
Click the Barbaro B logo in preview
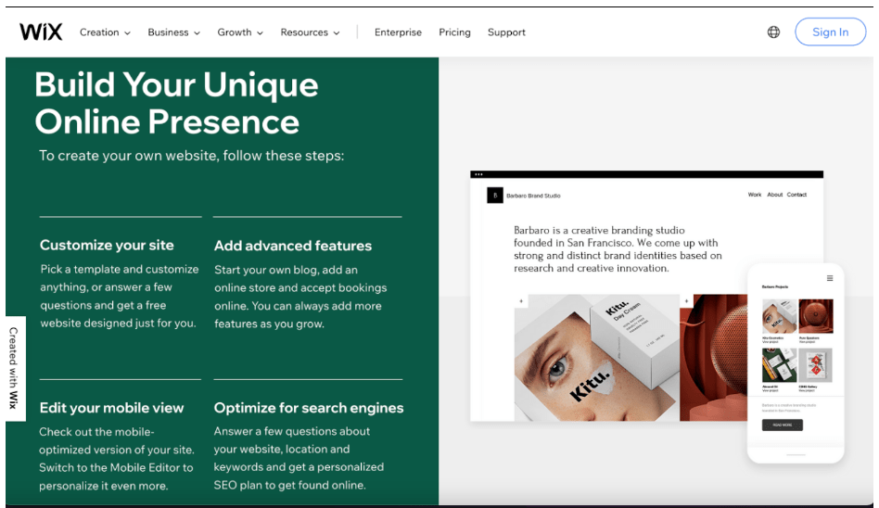(x=495, y=195)
